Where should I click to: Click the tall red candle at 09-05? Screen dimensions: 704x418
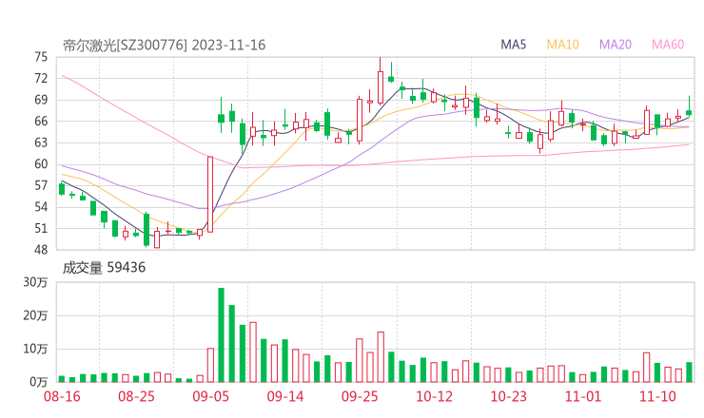(x=210, y=195)
